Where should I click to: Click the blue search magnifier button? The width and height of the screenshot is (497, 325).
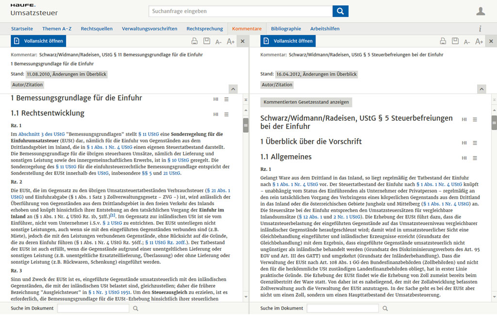340,11
